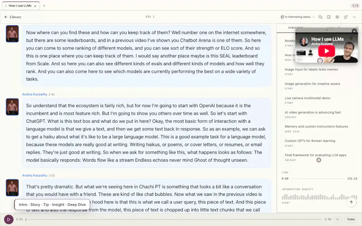Open the In Interesting Ideas dropdown

298,17
